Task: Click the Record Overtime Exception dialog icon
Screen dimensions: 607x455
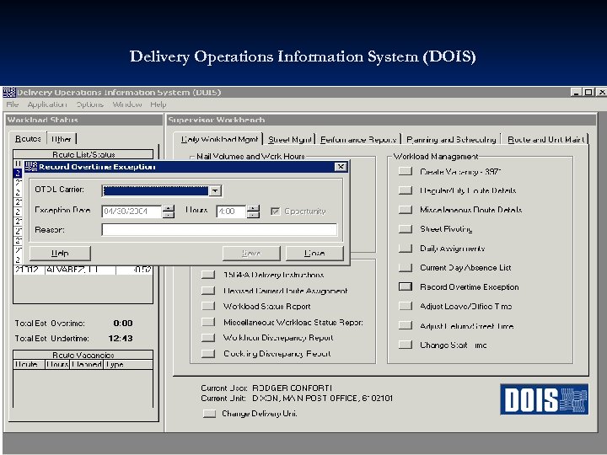Action: coord(31,166)
